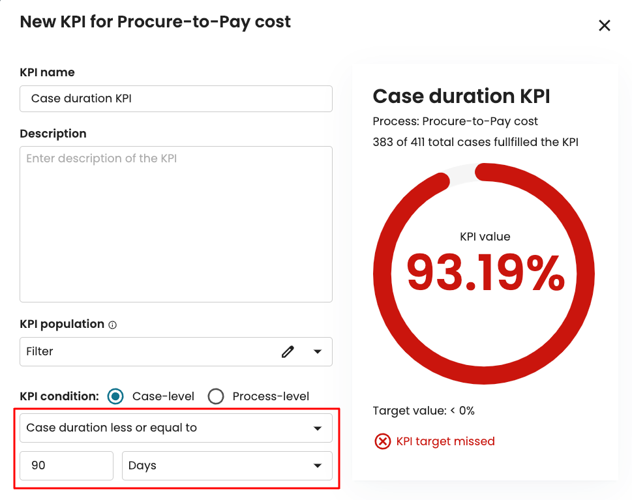This screenshot has height=500, width=632.
Task: Close the New KPI dialog
Action: click(605, 25)
